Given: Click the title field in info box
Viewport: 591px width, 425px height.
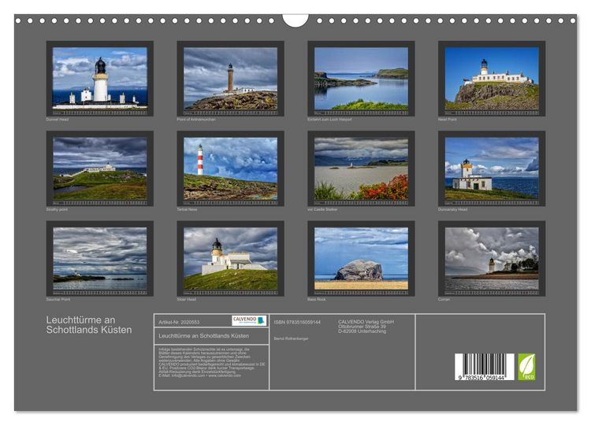Looking at the screenshot, I should tap(211, 336).
